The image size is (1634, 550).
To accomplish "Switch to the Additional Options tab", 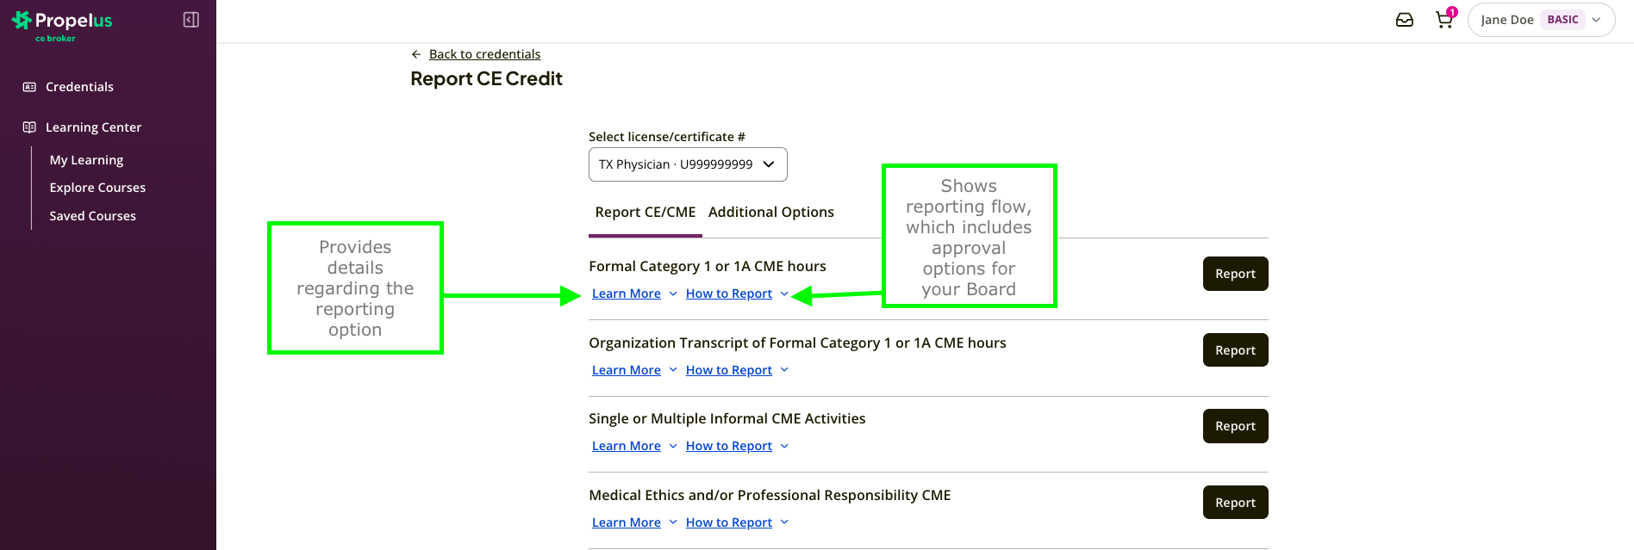I will [771, 213].
